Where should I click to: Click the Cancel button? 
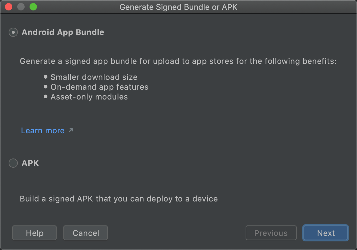pyautogui.click(x=85, y=233)
